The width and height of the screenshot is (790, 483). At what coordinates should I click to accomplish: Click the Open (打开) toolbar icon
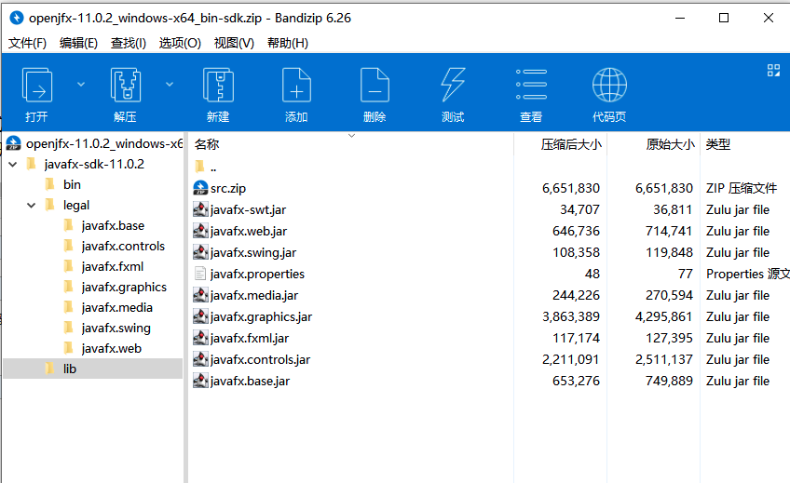tap(36, 86)
